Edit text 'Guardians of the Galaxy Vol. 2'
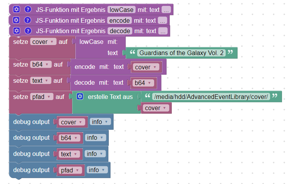The width and height of the screenshot is (289, 184). (x=181, y=53)
